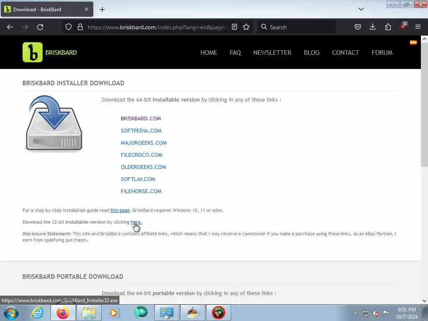Open the green-blue sphere taskbar app
The height and width of the screenshot is (321, 428).
(141, 312)
